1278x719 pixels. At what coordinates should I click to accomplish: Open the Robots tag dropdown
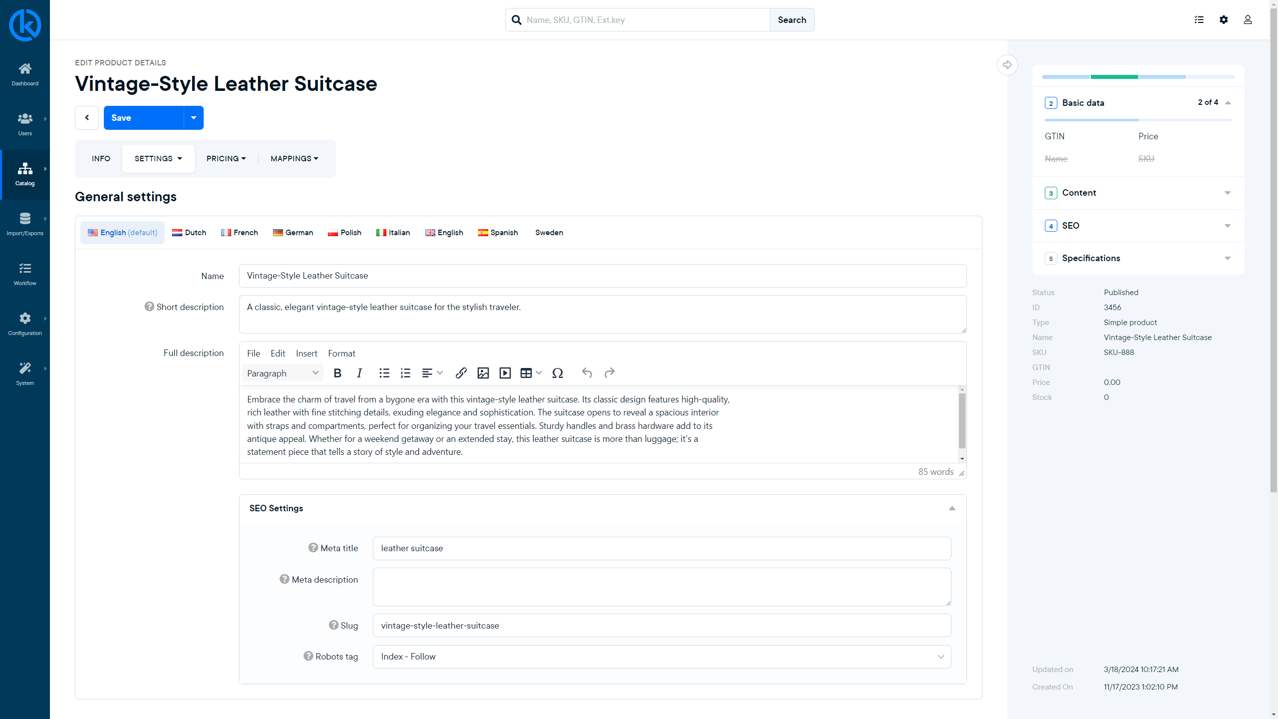click(x=662, y=657)
